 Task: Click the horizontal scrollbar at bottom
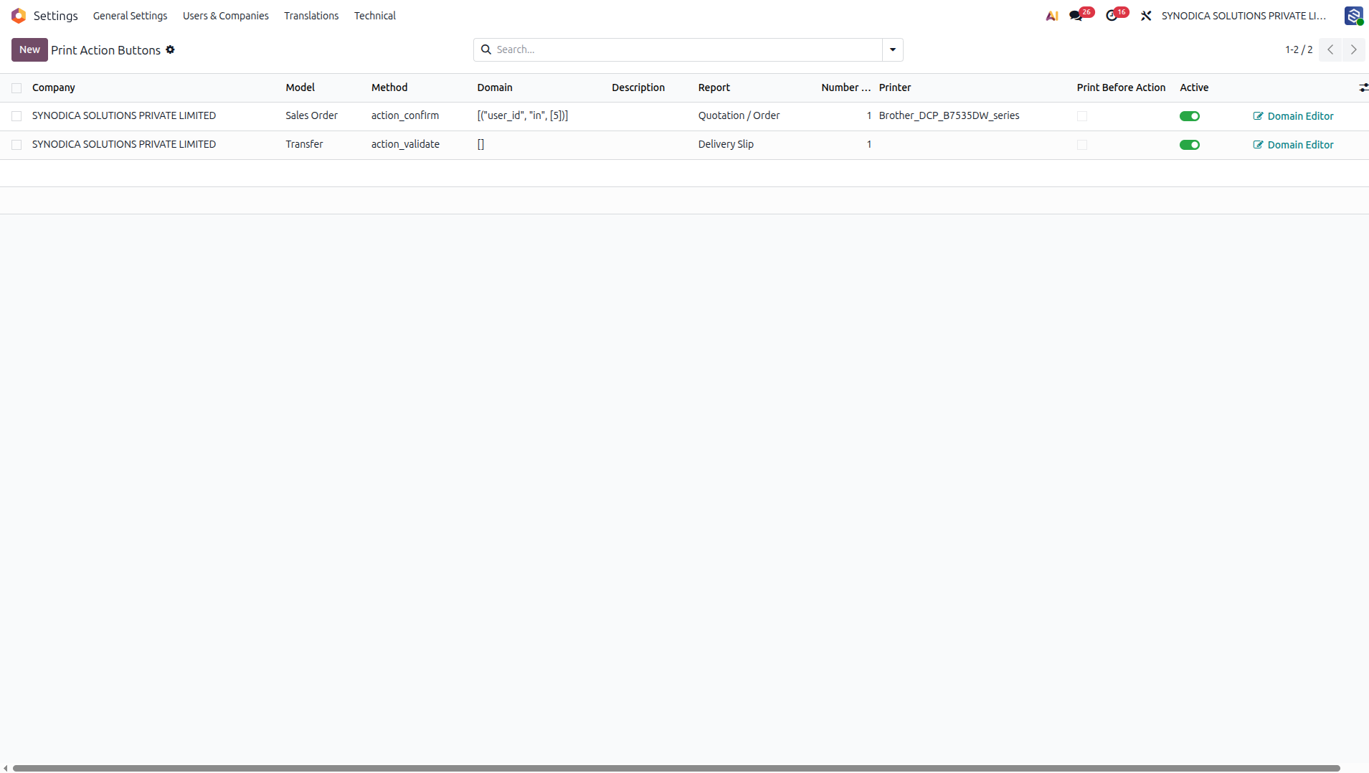coord(676,768)
